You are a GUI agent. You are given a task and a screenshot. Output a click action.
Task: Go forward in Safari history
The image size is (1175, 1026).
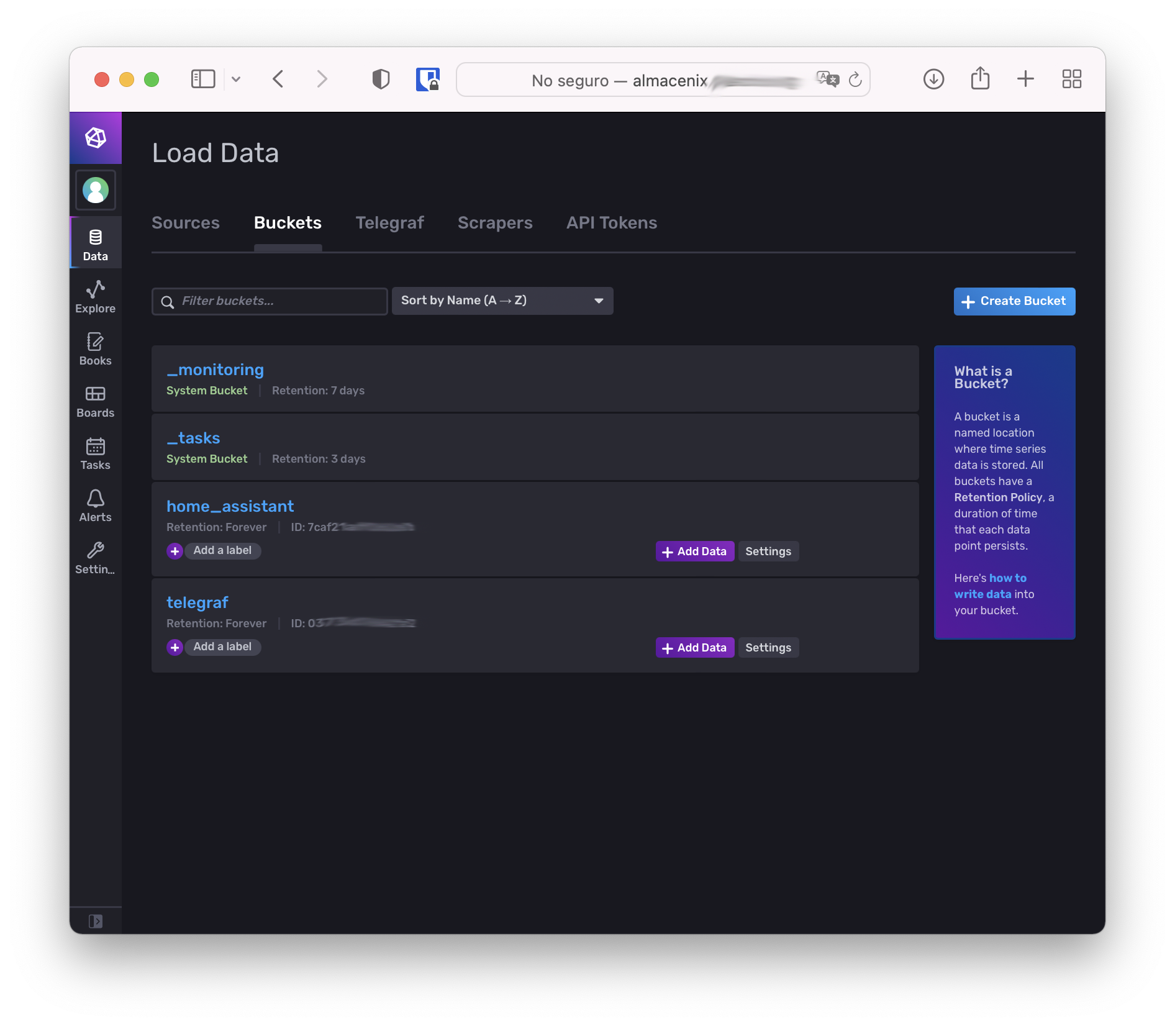coord(322,79)
